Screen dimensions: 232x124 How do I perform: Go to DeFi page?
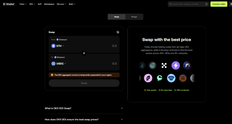[x=40, y=4]
